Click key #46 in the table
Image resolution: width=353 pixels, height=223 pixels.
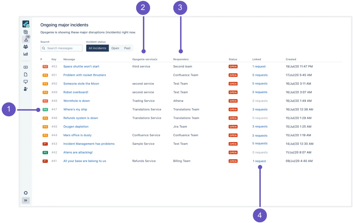tap(54, 118)
